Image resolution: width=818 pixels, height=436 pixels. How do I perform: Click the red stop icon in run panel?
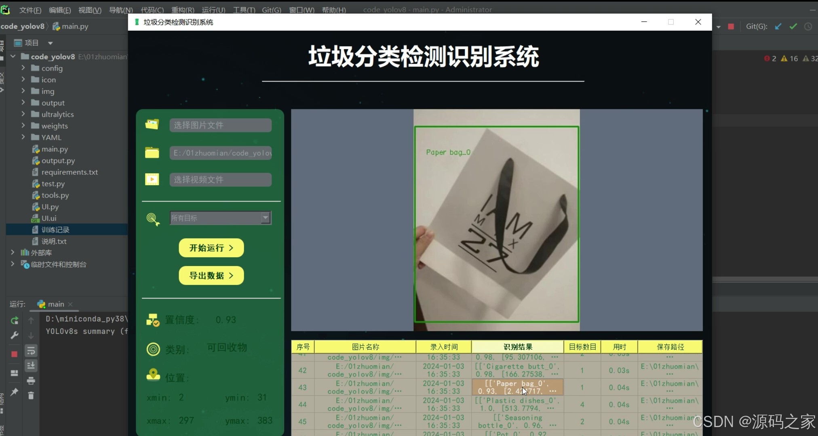point(15,354)
